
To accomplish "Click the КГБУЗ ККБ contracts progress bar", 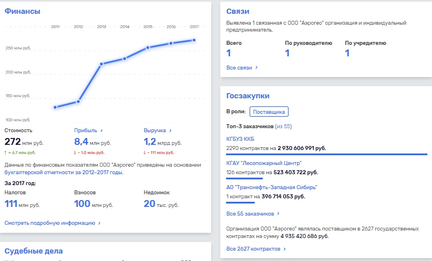I will (x=327, y=154).
